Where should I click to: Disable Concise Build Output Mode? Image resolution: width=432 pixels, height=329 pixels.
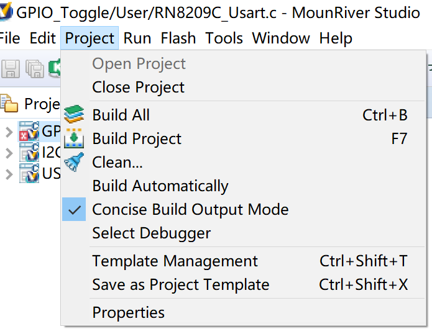pos(190,210)
